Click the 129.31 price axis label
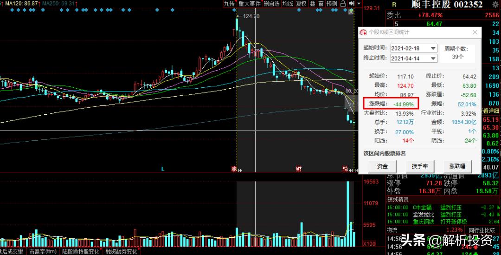The image size is (501, 255). click(372, 8)
